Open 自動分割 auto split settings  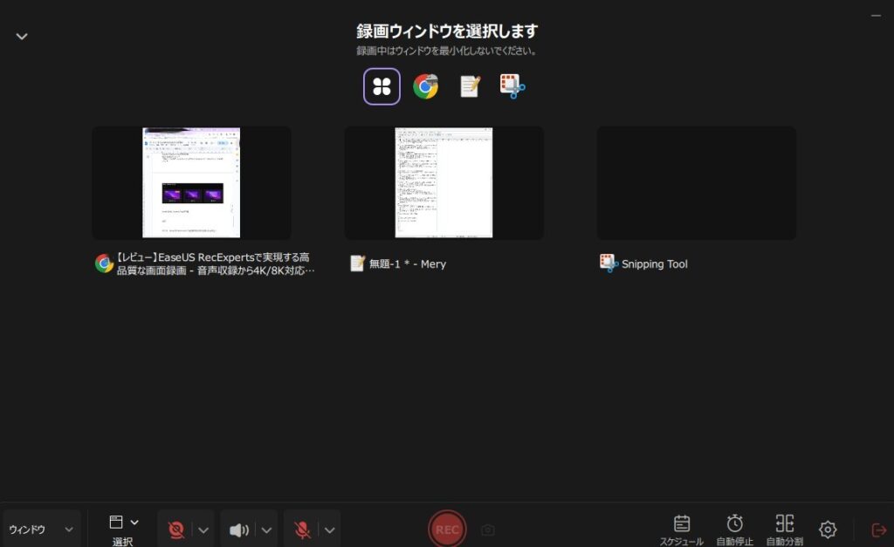[x=785, y=530]
